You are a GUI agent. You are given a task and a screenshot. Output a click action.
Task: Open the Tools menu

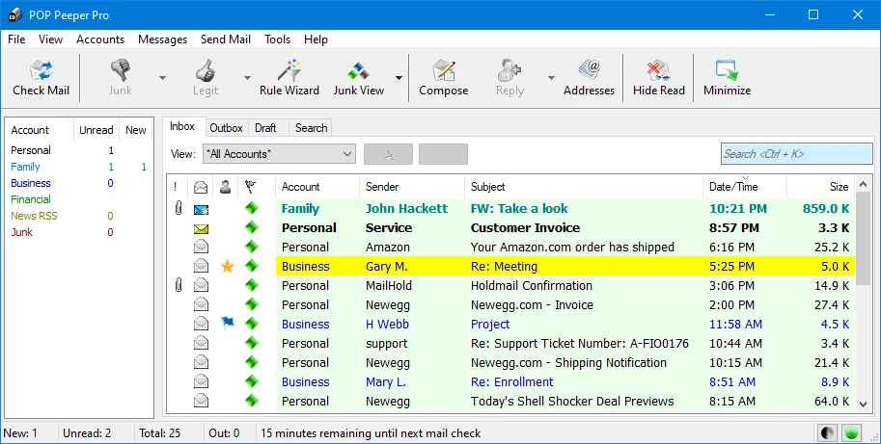[x=278, y=39]
